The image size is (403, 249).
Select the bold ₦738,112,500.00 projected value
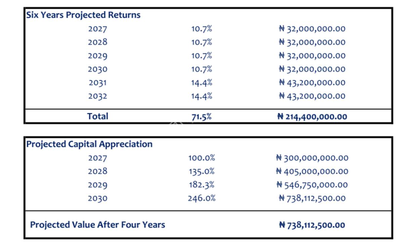tap(312, 225)
